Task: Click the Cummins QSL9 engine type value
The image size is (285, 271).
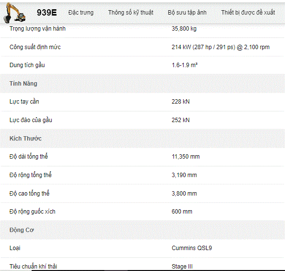Action: pos(192,248)
